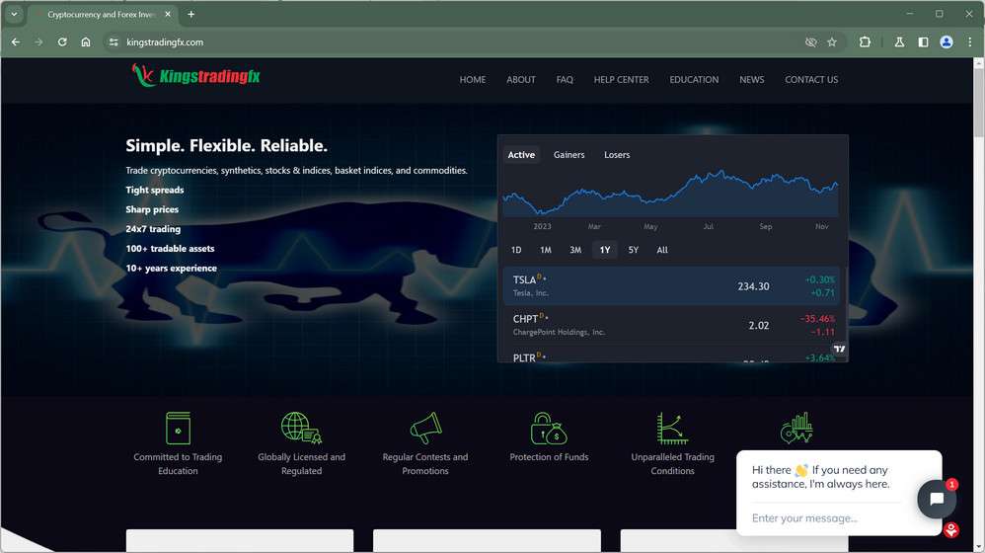The image size is (985, 553).
Task: Set chart range to All
Action: (x=662, y=250)
